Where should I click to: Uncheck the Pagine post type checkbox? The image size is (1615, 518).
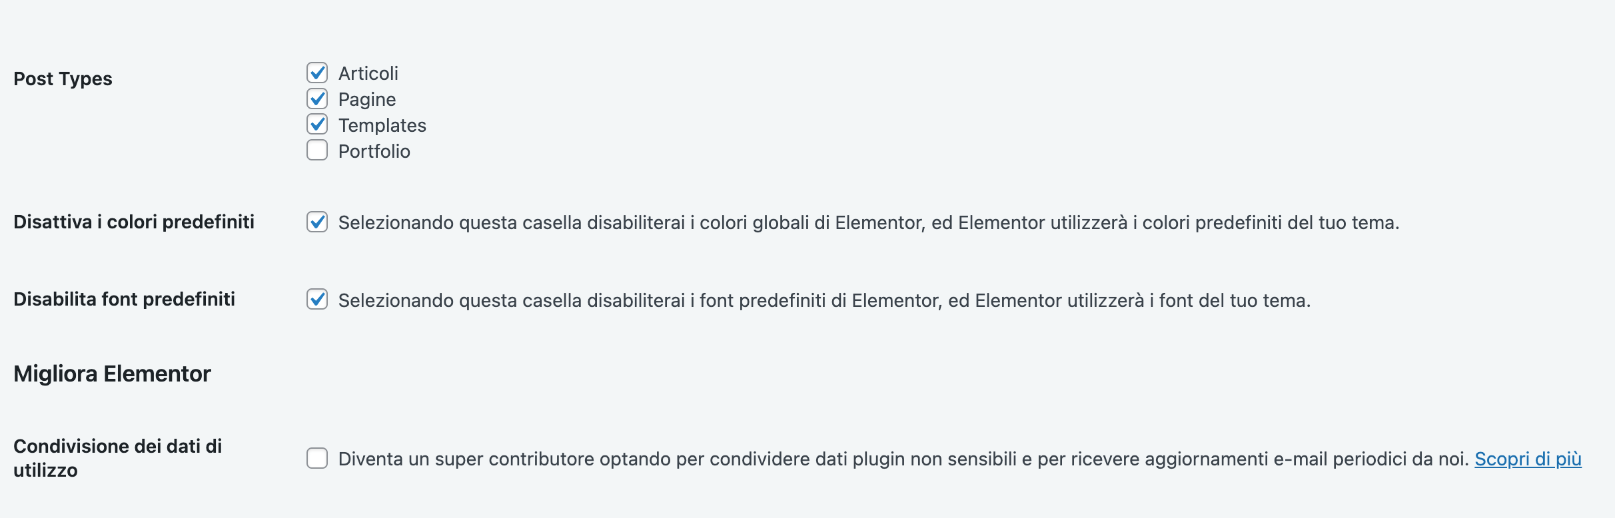coord(317,99)
